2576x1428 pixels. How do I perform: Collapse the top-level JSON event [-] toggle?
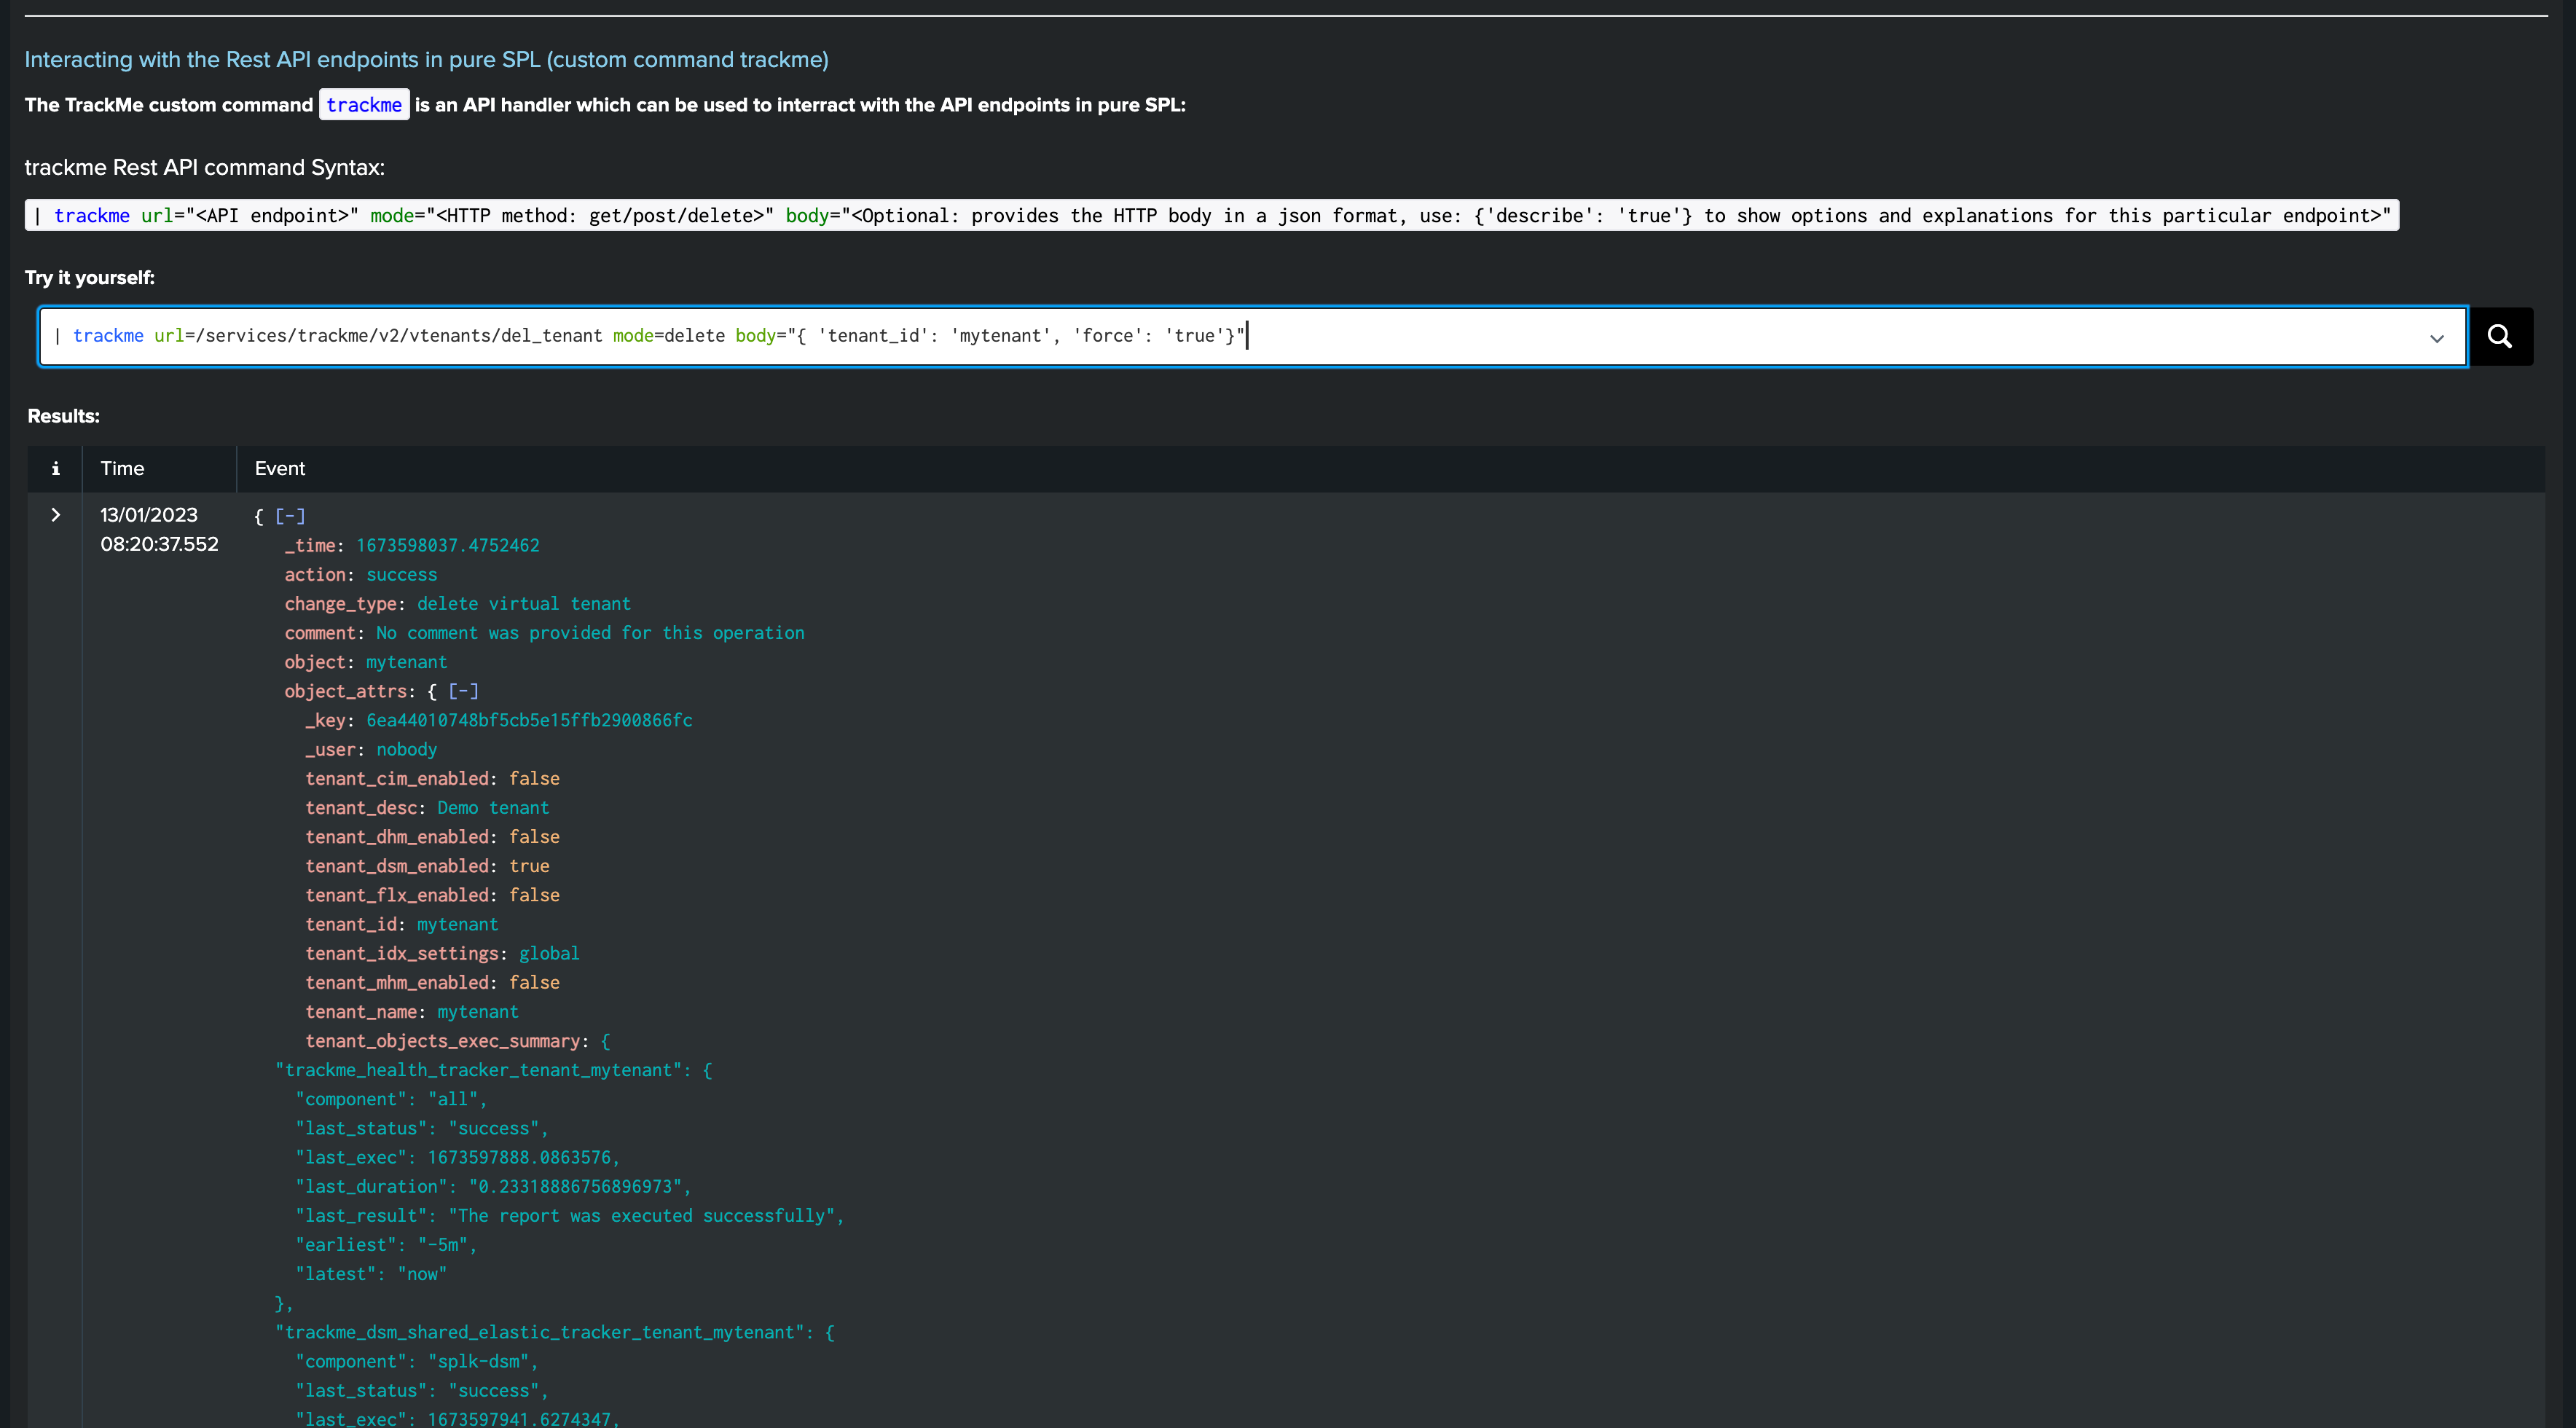pos(290,516)
